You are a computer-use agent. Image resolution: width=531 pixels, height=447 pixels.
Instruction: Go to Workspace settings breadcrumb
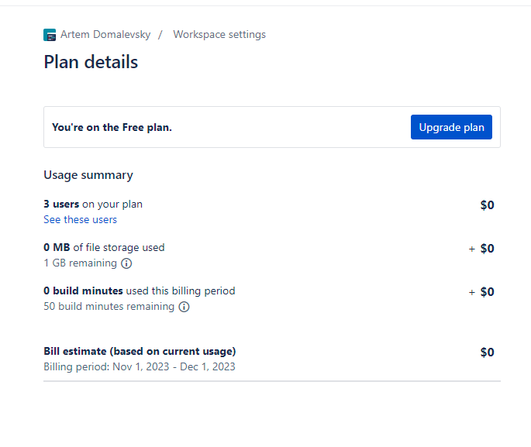pyautogui.click(x=219, y=35)
